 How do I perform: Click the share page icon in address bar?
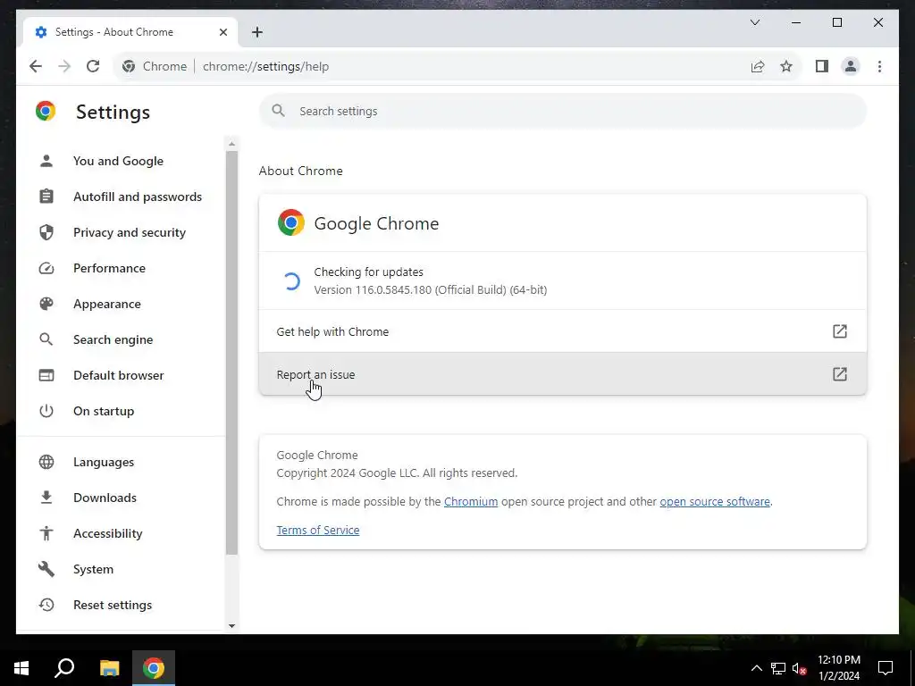click(758, 66)
